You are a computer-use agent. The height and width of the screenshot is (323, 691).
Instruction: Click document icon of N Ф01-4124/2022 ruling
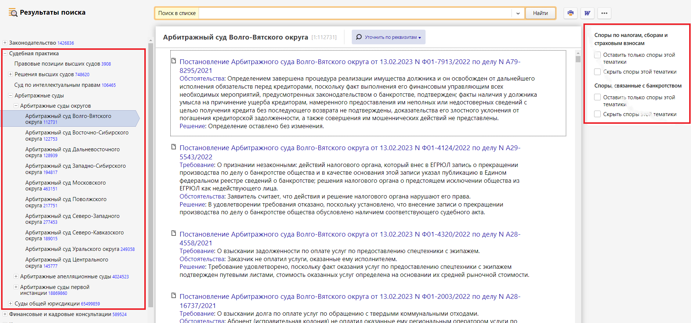point(174,147)
